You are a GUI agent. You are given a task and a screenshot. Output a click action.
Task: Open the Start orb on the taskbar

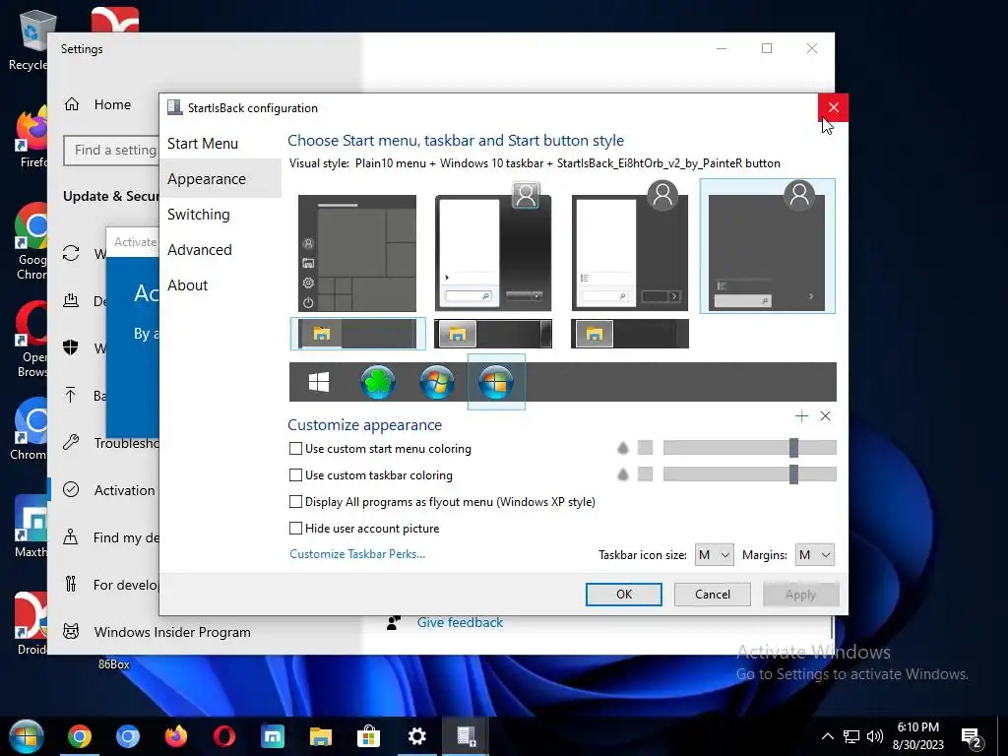pyautogui.click(x=26, y=736)
